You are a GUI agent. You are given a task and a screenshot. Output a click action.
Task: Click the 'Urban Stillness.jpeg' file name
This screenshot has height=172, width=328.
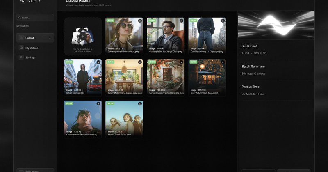75,93
